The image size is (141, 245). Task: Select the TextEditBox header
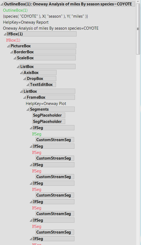coord(42,84)
